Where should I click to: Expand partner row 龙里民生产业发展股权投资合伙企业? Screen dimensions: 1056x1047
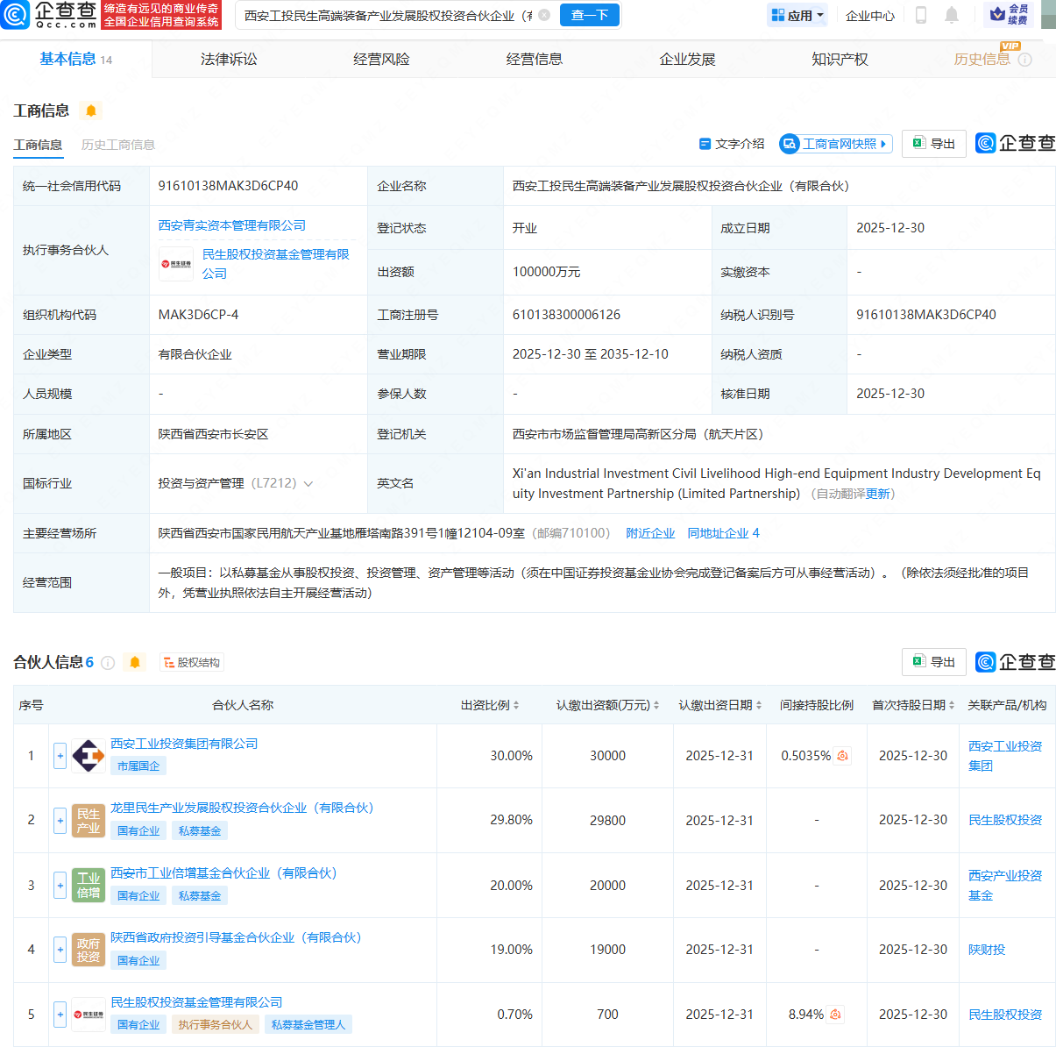(x=60, y=821)
